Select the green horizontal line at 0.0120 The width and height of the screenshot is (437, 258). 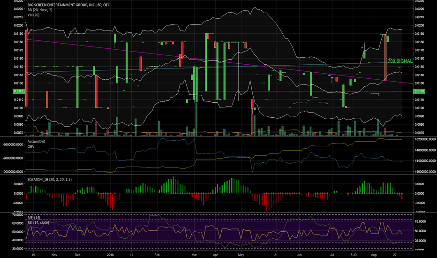(x=219, y=91)
